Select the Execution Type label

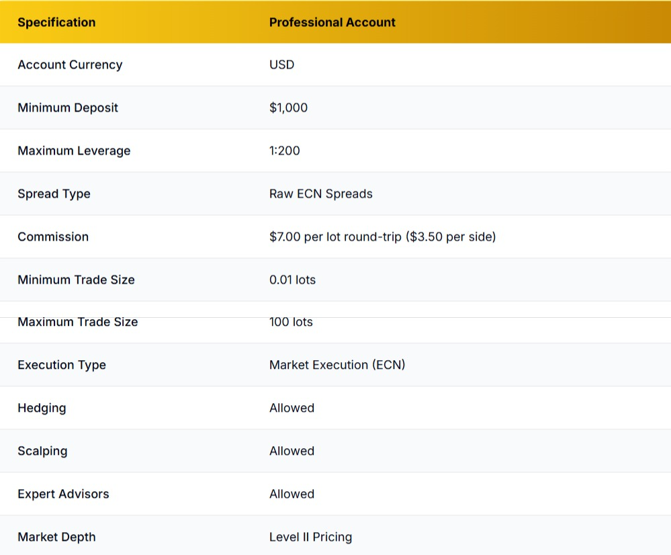(62, 365)
